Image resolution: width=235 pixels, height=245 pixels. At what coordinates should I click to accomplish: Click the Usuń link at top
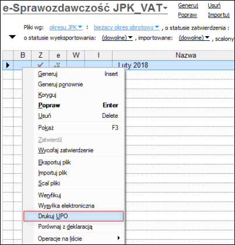(x=214, y=5)
